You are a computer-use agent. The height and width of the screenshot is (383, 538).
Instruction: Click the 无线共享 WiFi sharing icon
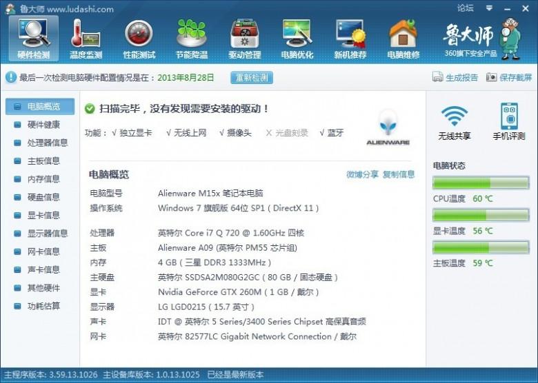coord(455,121)
